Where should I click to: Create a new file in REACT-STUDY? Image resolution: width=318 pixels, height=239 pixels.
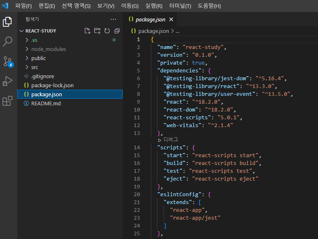coord(87,31)
